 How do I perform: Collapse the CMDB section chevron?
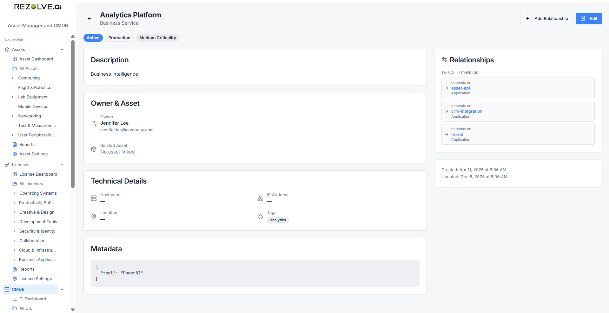[x=62, y=290]
